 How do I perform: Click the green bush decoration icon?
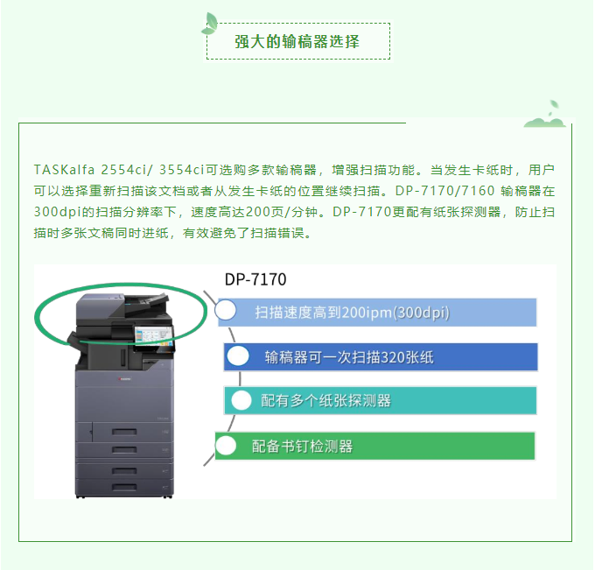(x=545, y=114)
